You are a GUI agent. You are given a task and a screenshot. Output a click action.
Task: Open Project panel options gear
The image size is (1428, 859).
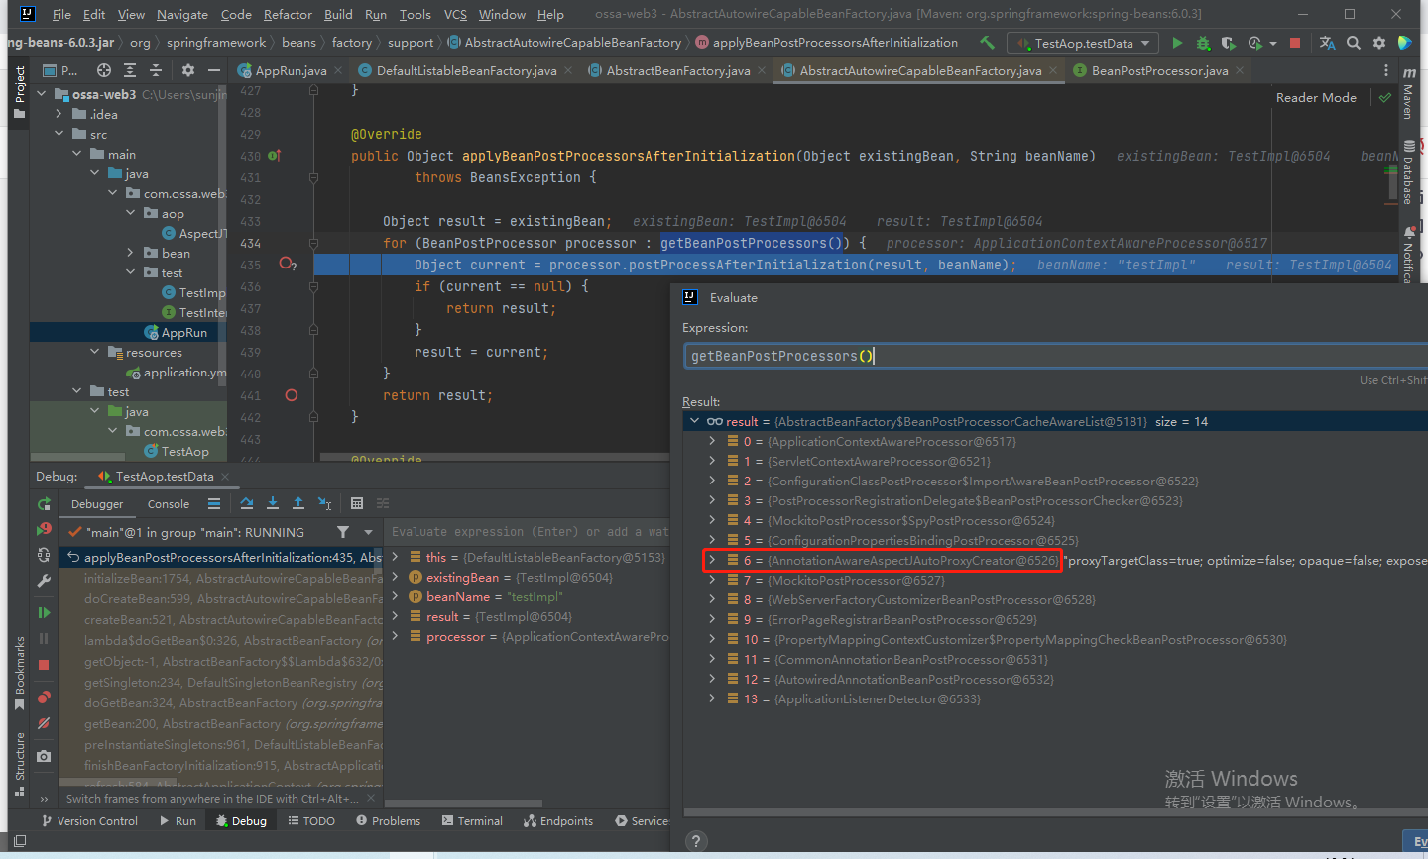(x=188, y=70)
